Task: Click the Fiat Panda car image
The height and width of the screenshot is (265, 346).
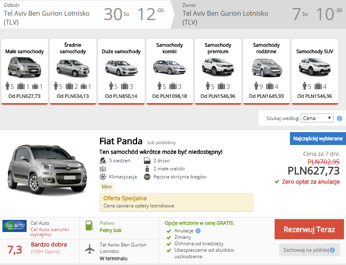Action: [x=47, y=170]
